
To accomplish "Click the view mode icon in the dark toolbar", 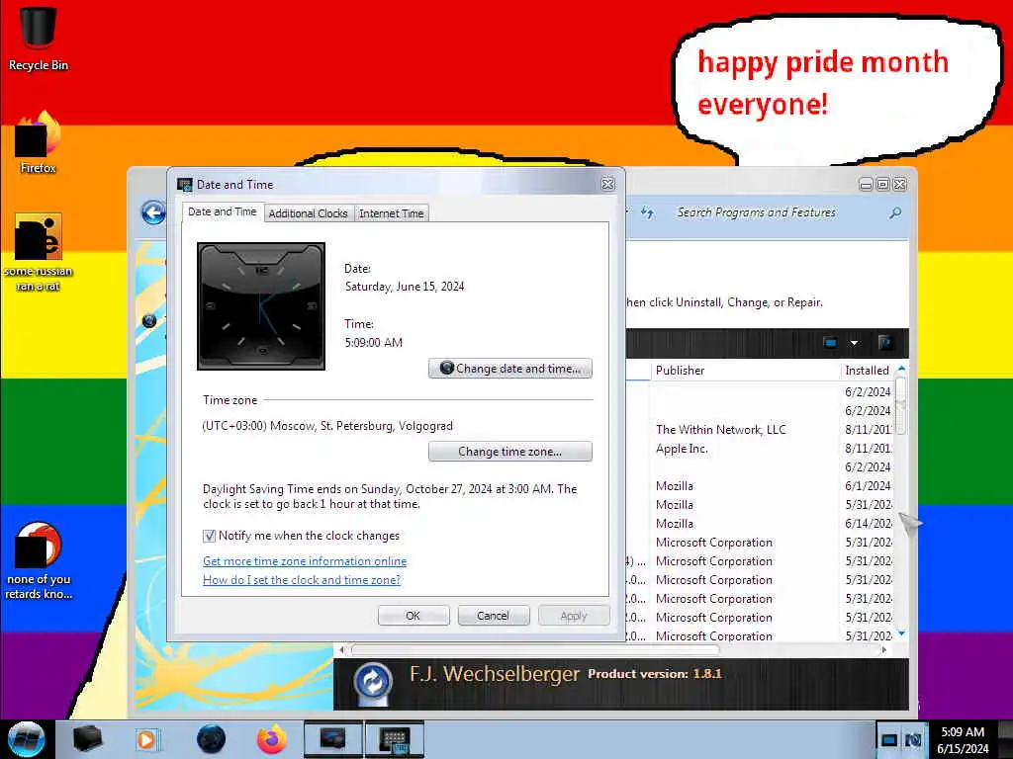I will (831, 343).
